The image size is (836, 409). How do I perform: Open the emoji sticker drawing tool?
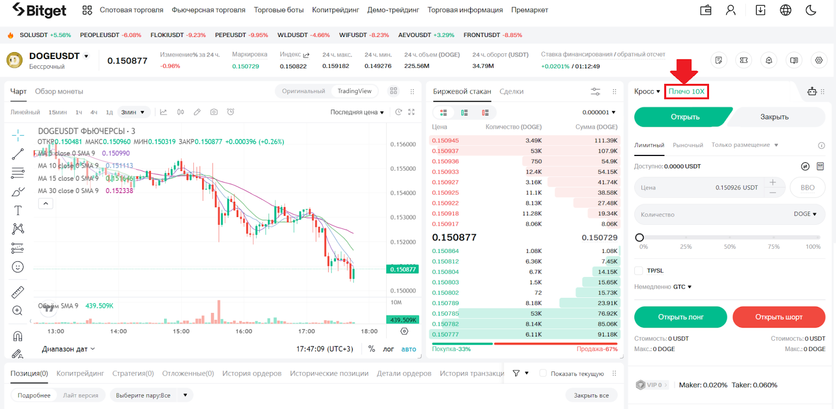(18, 267)
